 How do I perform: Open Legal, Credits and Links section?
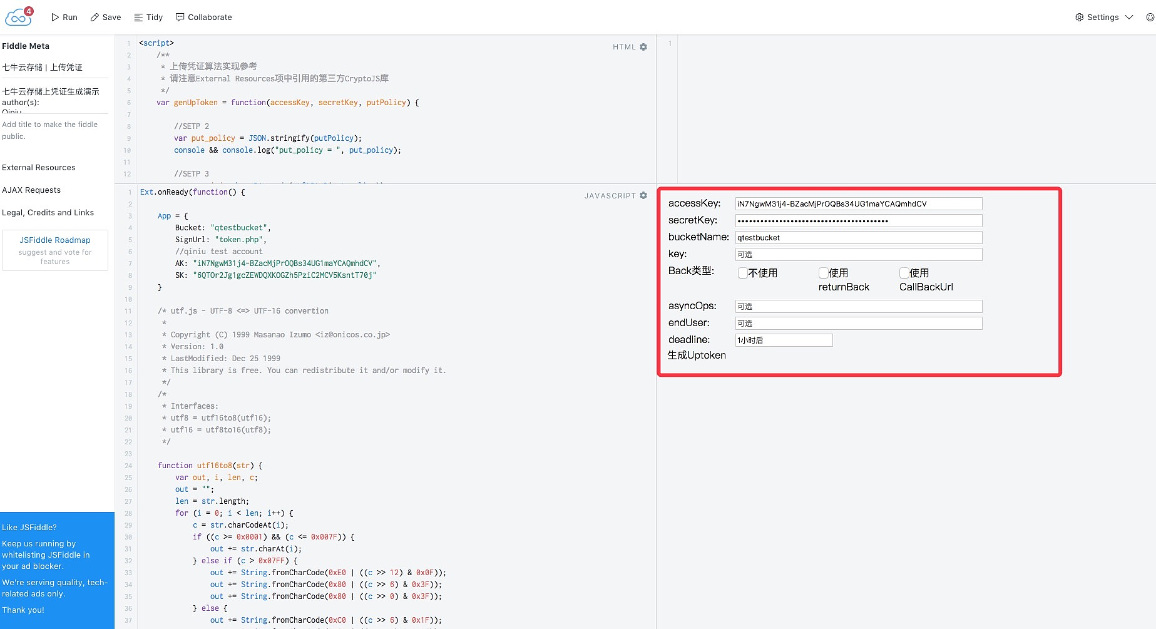point(48,213)
